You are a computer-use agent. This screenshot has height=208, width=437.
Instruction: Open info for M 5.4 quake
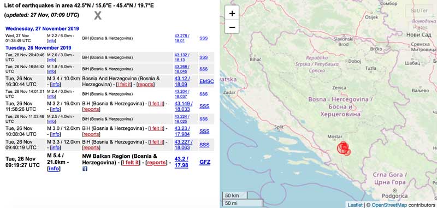coord(54,169)
